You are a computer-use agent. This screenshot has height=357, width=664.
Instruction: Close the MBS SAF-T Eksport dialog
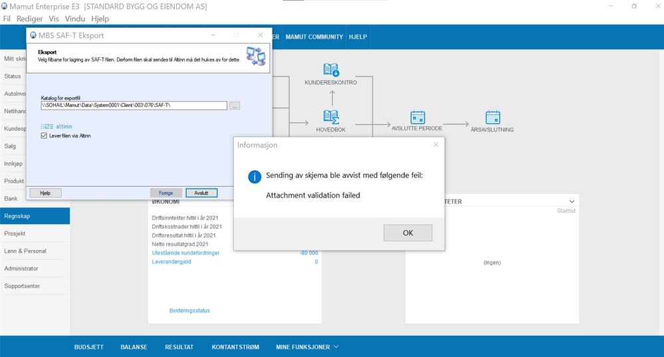pyautogui.click(x=260, y=35)
